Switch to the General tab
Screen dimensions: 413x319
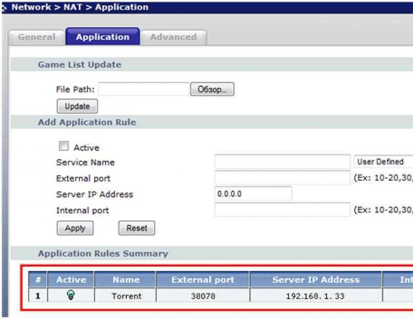tap(37, 37)
